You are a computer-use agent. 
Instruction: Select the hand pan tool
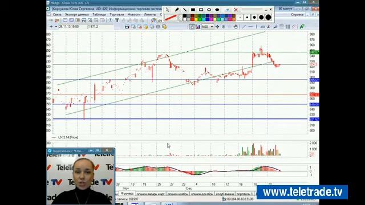coord(236,27)
